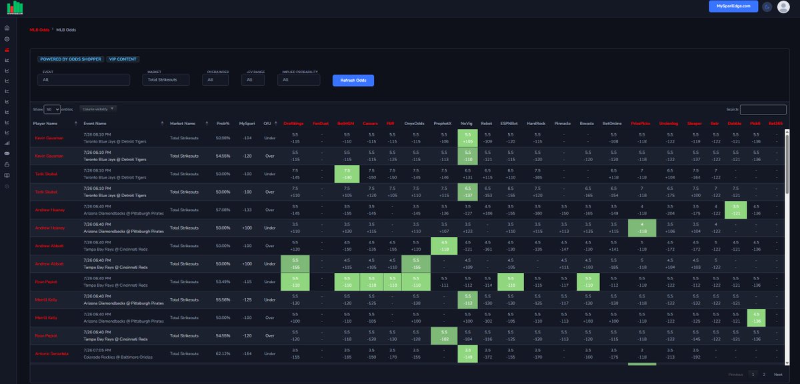800x384 pixels.
Task: Click the Bet365 column header
Action: (775, 123)
